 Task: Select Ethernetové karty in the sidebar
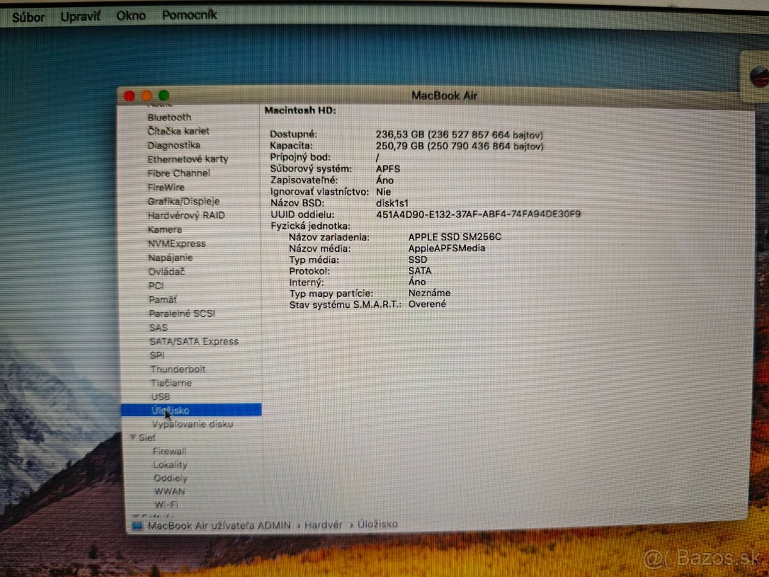click(x=188, y=159)
